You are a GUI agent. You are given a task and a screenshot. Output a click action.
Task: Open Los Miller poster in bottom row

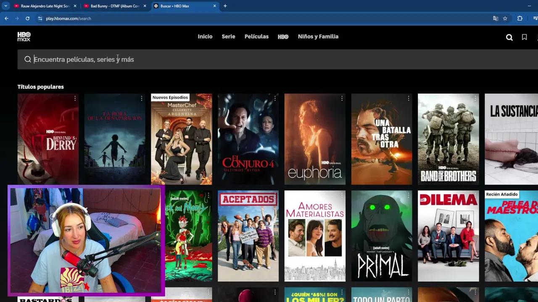315,295
